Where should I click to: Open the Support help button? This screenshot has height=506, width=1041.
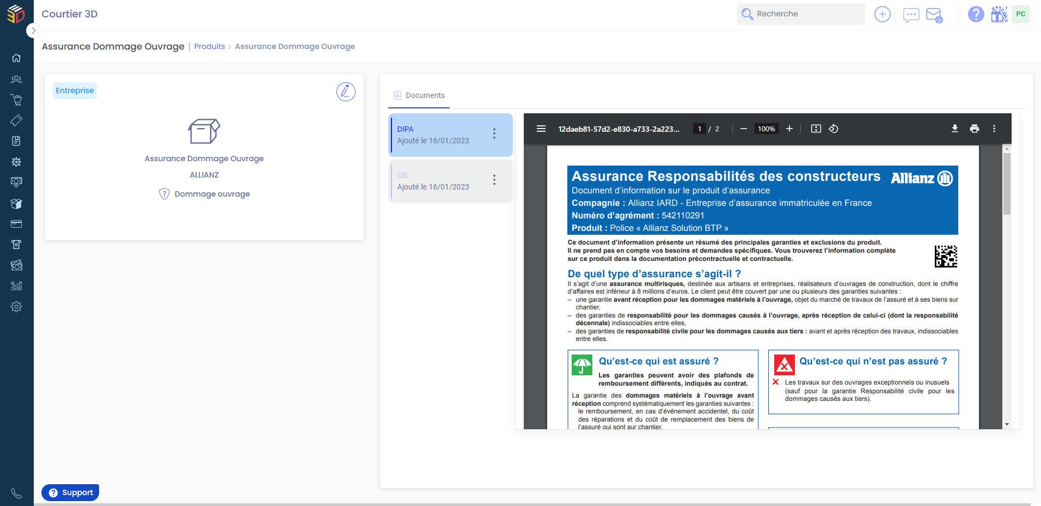(x=70, y=492)
